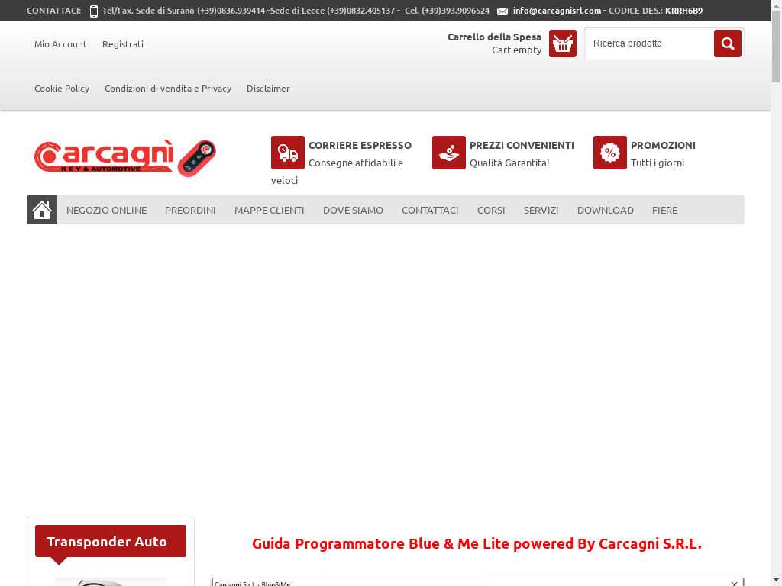Click Carrello della Spesa heading

coord(494,37)
